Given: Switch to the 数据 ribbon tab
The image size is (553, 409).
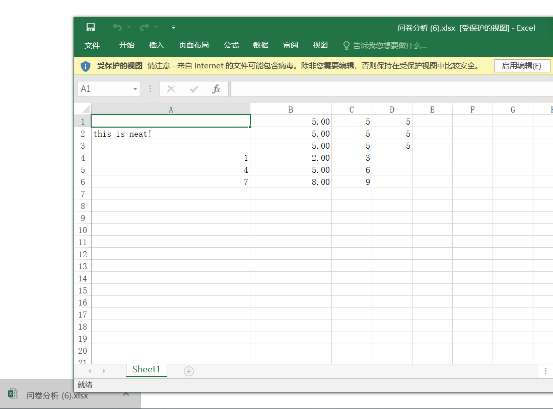Looking at the screenshot, I should coord(260,45).
